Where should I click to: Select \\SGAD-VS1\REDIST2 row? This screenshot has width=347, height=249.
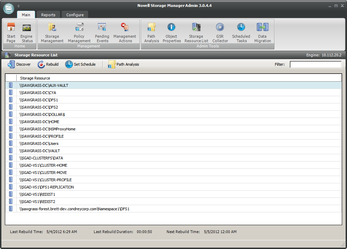(173, 202)
